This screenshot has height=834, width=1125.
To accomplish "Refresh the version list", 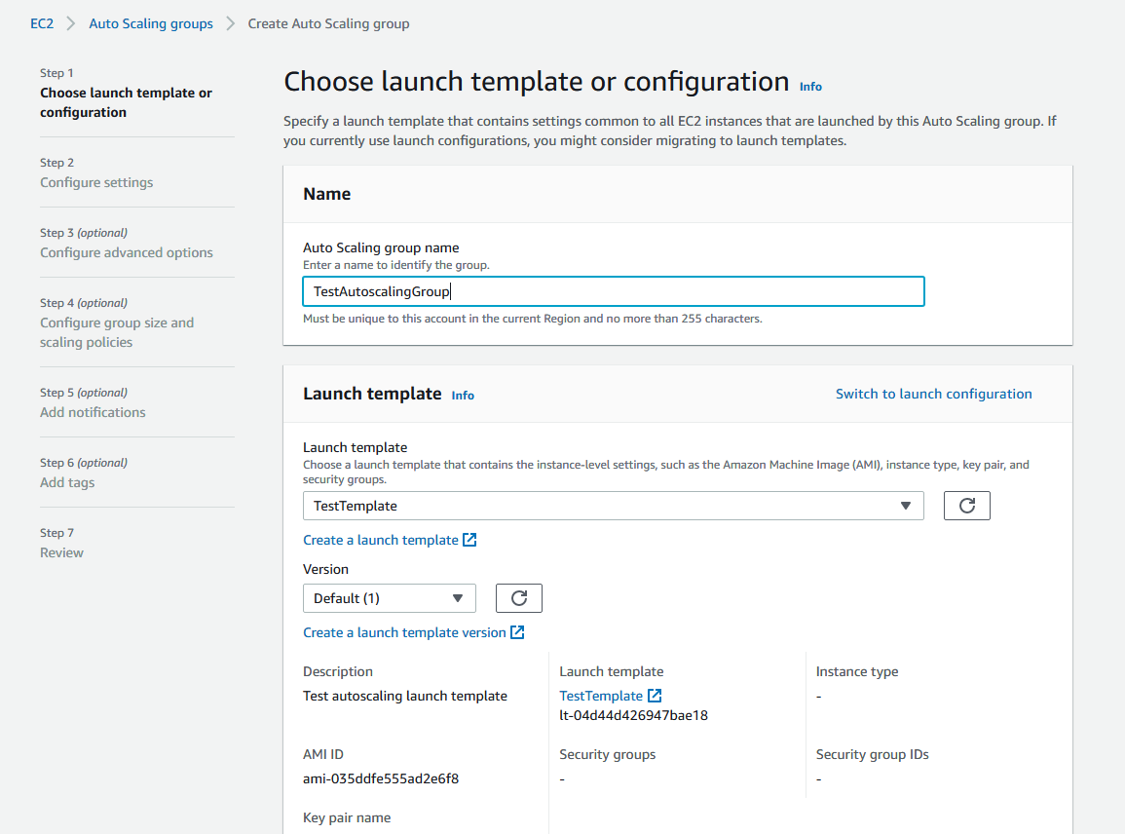I will [518, 598].
